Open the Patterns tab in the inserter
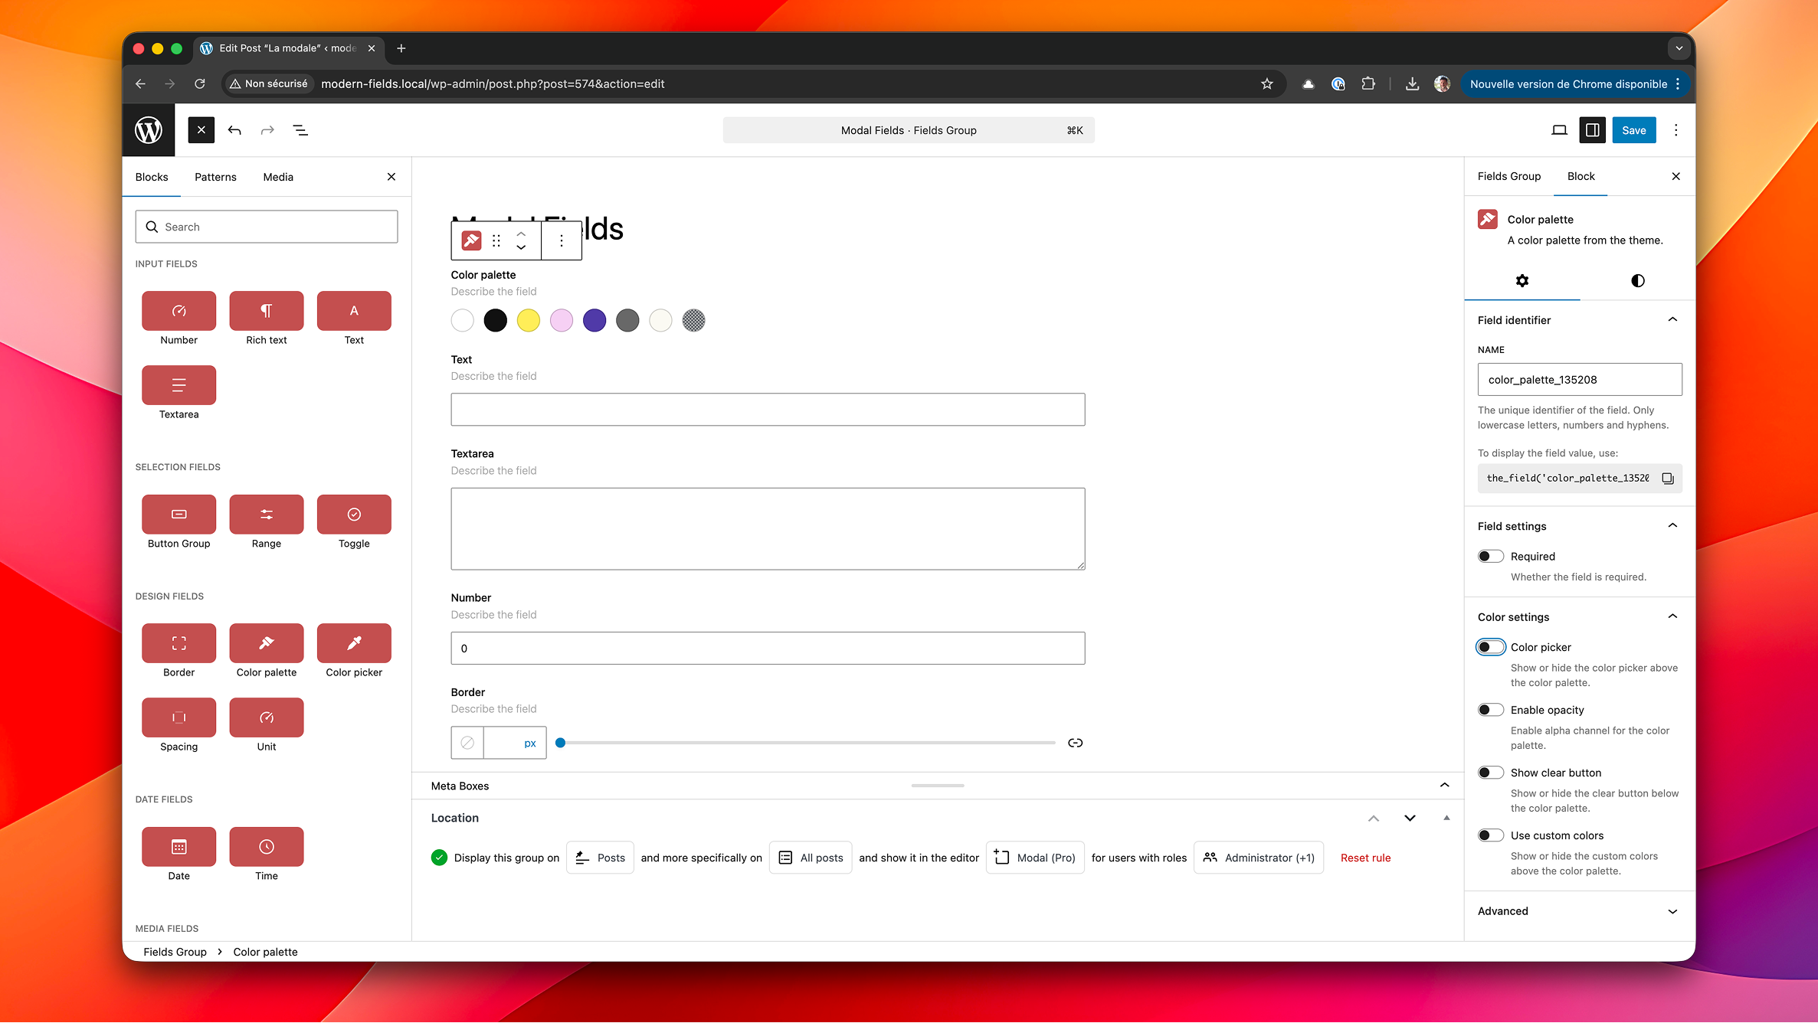This screenshot has width=1818, height=1023. point(215,177)
